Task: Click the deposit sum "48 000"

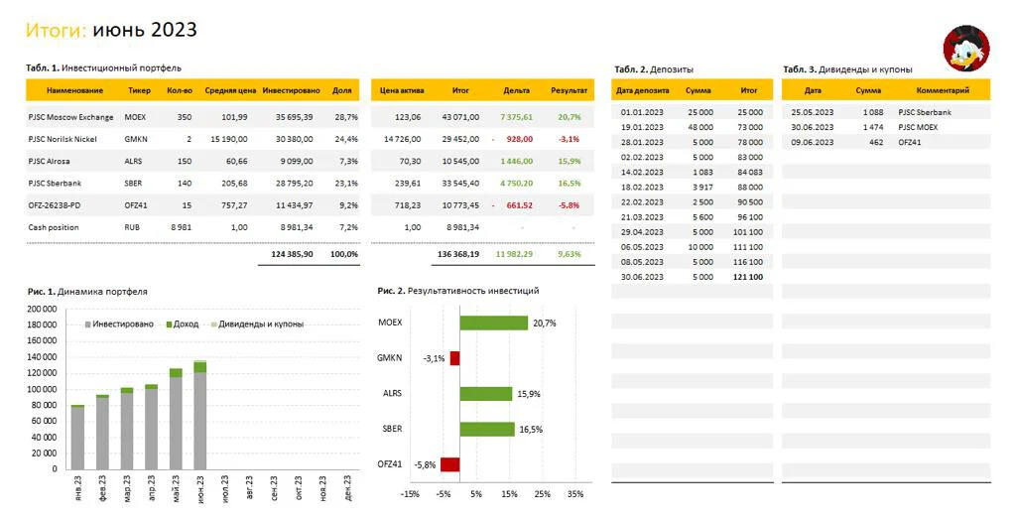Action: (700, 128)
